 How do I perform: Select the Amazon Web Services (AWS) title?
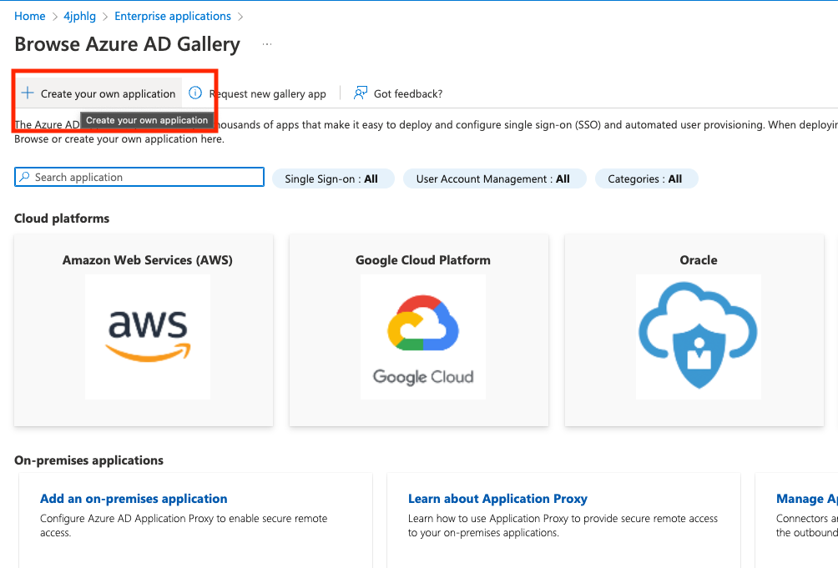pos(148,260)
